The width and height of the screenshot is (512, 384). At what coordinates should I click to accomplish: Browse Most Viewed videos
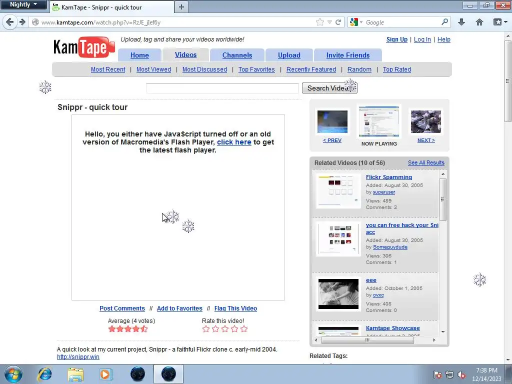point(153,69)
